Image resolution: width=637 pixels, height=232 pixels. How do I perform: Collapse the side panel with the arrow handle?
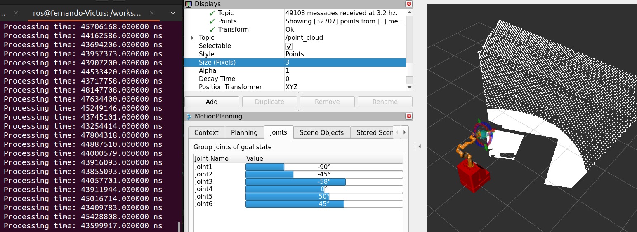[420, 146]
